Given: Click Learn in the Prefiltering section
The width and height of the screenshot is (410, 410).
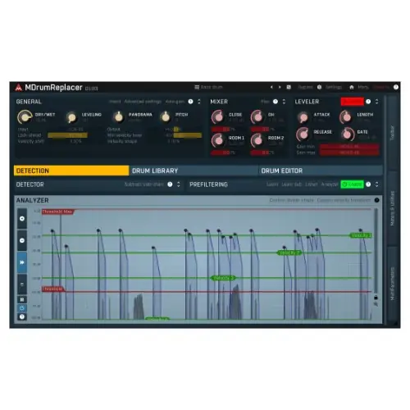Looking at the screenshot, I should point(272,184).
